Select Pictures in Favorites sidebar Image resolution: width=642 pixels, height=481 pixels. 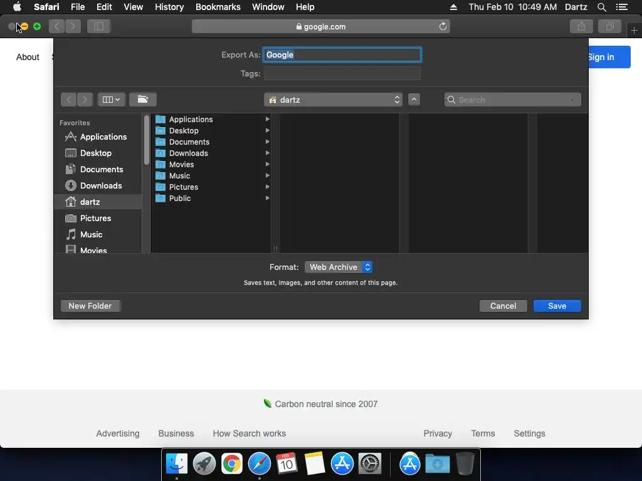coord(98,218)
